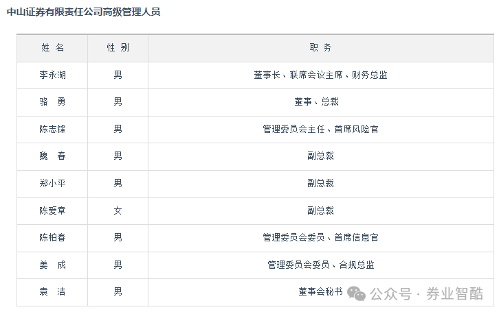Click the 董事长、联席会议主席、财务总监 cell
This screenshot has width=499, height=314.
click(320, 75)
